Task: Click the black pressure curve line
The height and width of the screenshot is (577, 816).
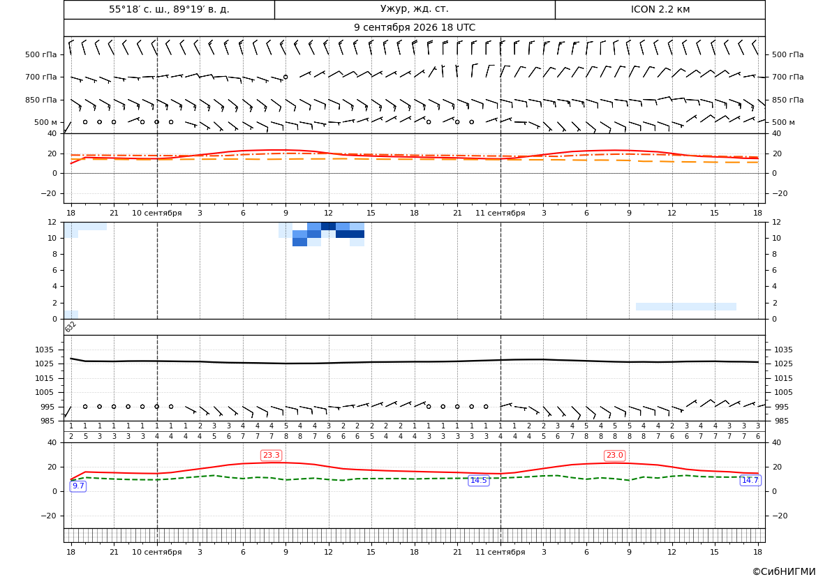Action: tap(414, 361)
